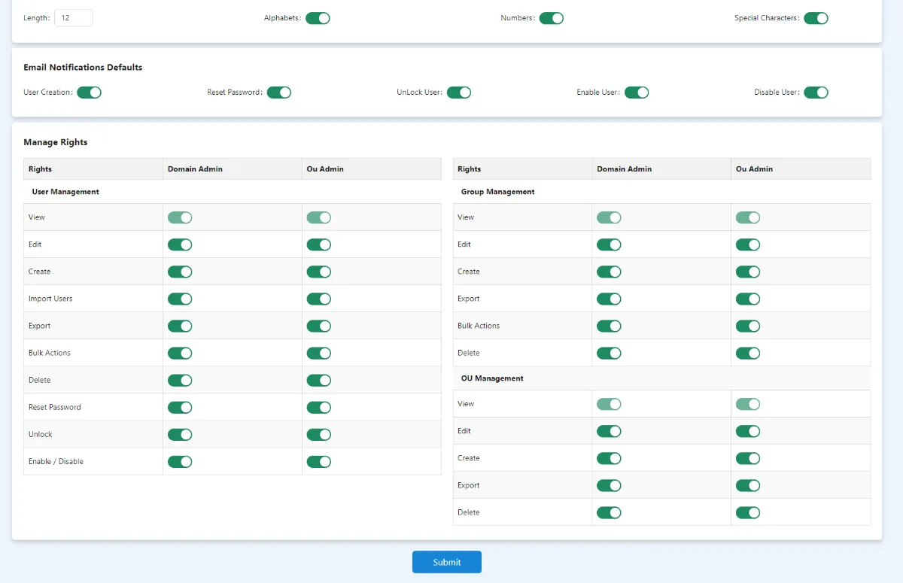Toggle OU Management Edit for Domain Admin

click(609, 431)
